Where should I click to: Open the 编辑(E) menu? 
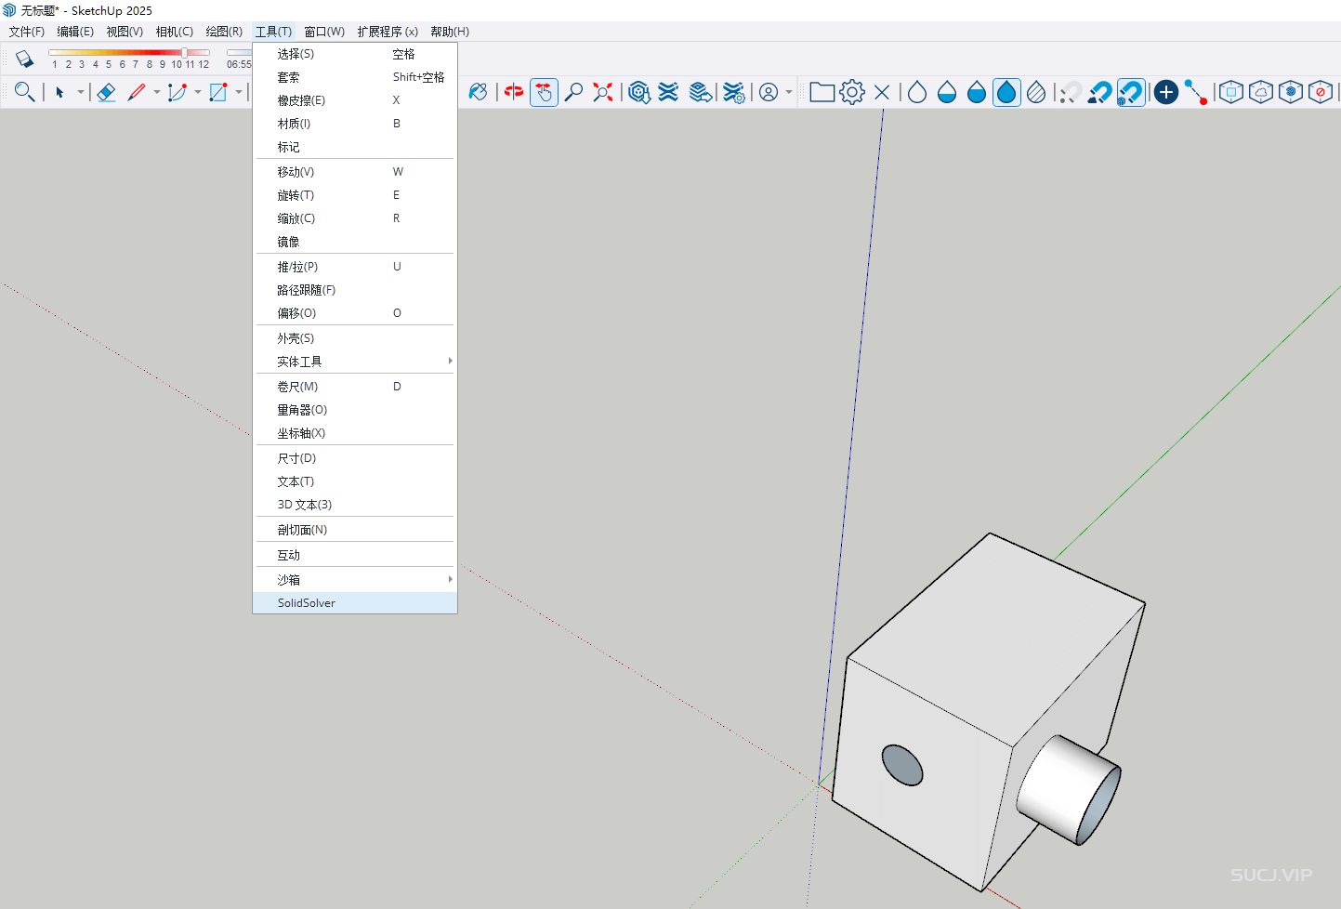point(75,32)
